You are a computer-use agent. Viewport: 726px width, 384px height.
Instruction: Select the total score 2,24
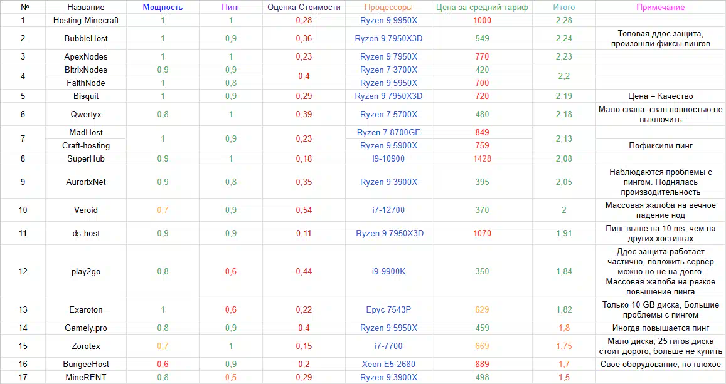point(564,38)
